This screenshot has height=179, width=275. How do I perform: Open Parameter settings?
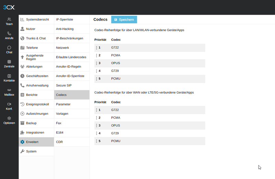tap(72, 104)
